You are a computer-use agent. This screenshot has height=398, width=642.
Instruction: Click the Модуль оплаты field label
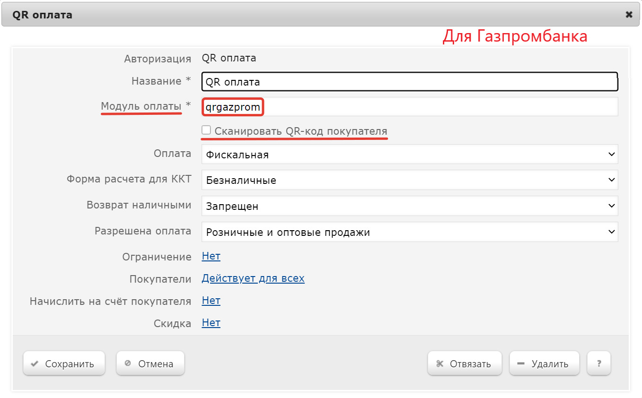[x=141, y=106]
